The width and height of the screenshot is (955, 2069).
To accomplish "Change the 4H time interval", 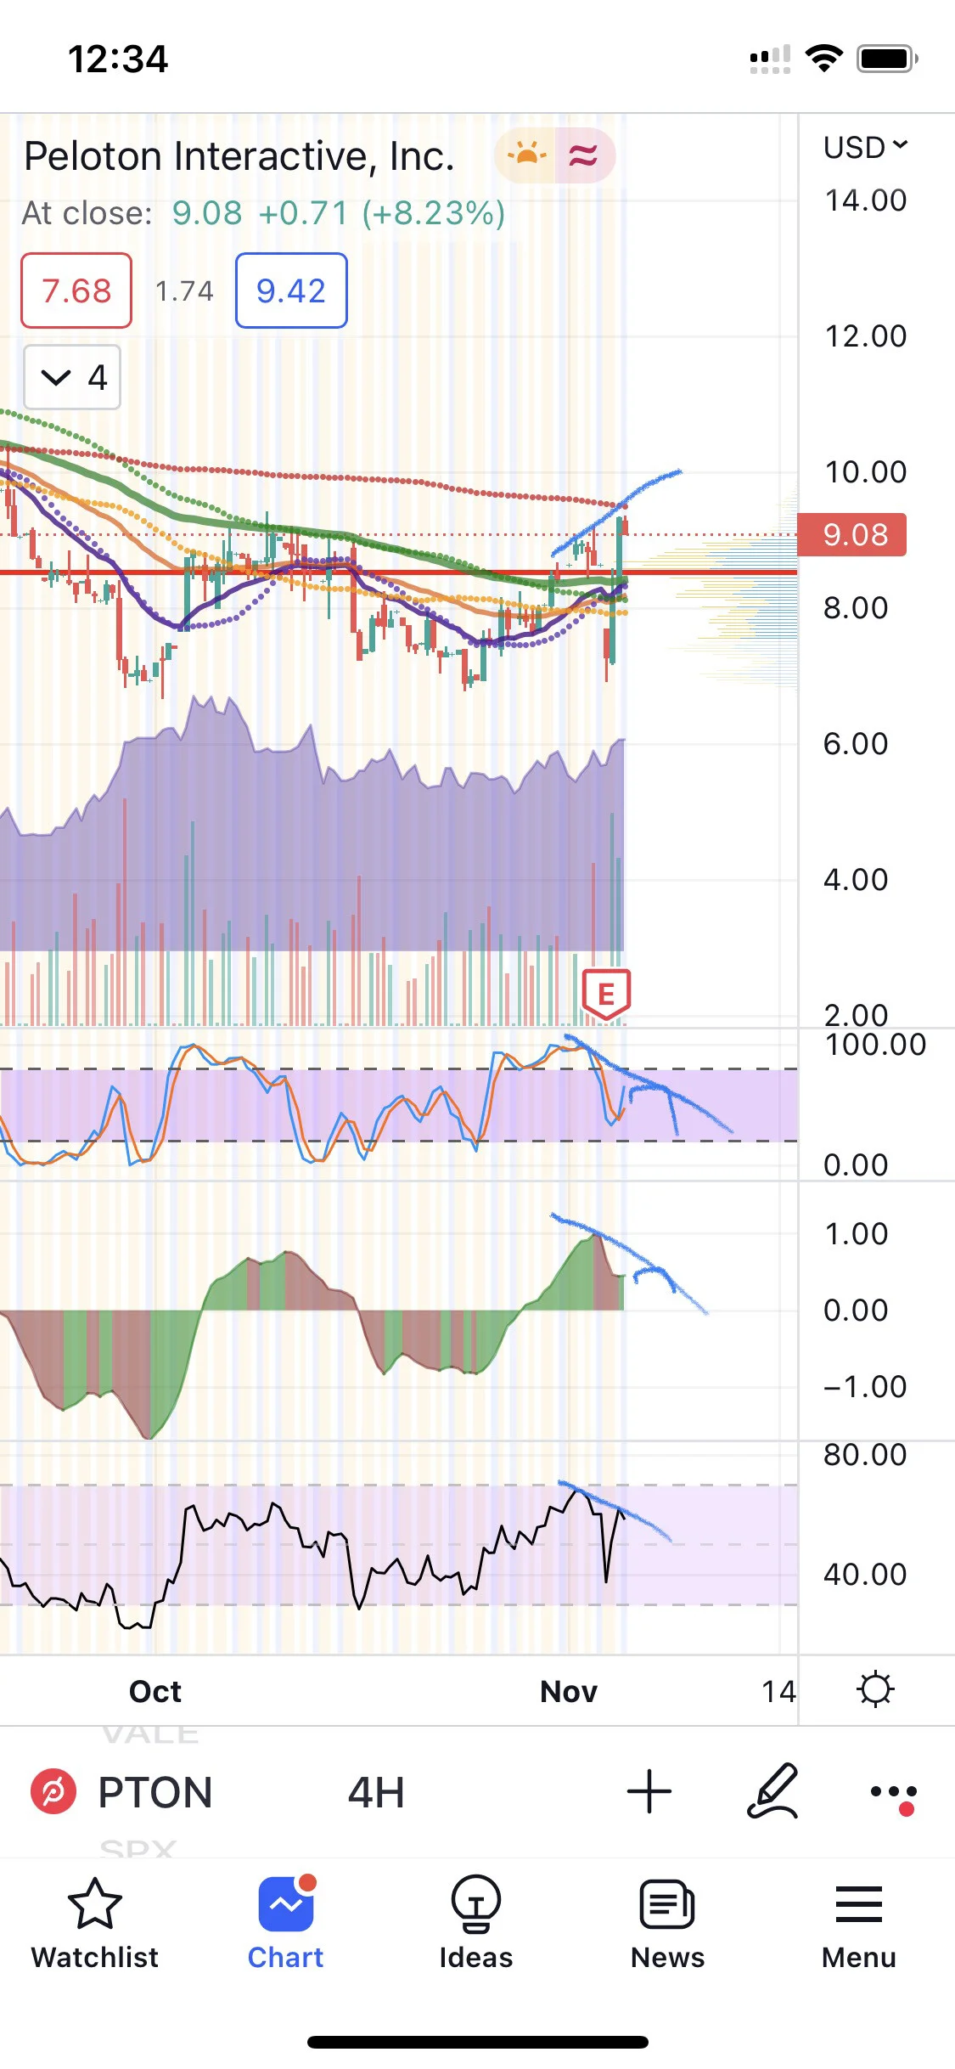I will pyautogui.click(x=376, y=1792).
